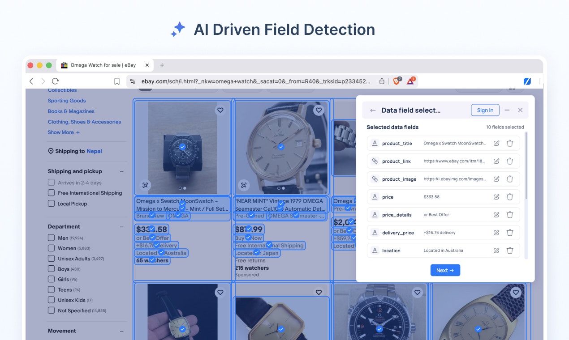Image resolution: width=569 pixels, height=340 pixels.
Task: Check the Unisex Kids filter
Action: [x=52, y=300]
